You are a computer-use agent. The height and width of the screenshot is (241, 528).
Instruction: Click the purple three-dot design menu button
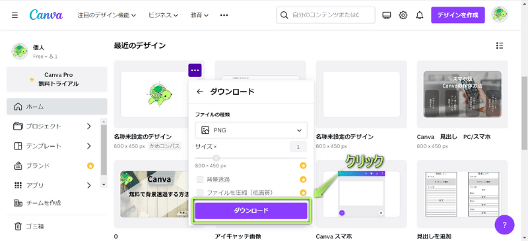pyautogui.click(x=195, y=70)
